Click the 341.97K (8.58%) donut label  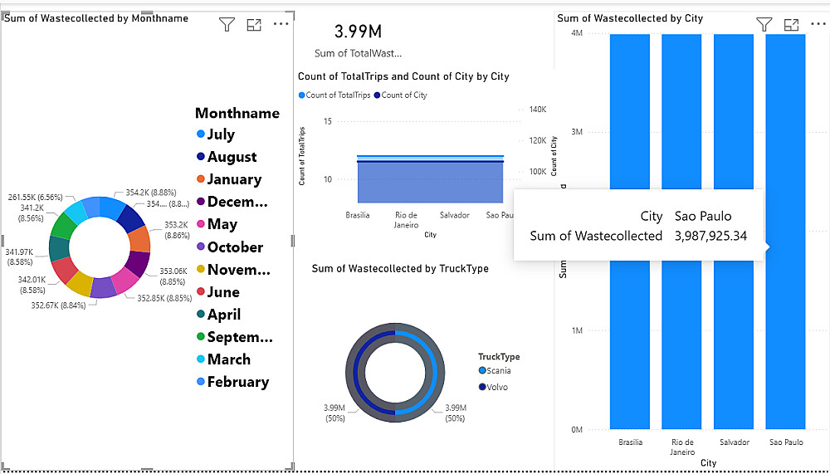pos(20,257)
